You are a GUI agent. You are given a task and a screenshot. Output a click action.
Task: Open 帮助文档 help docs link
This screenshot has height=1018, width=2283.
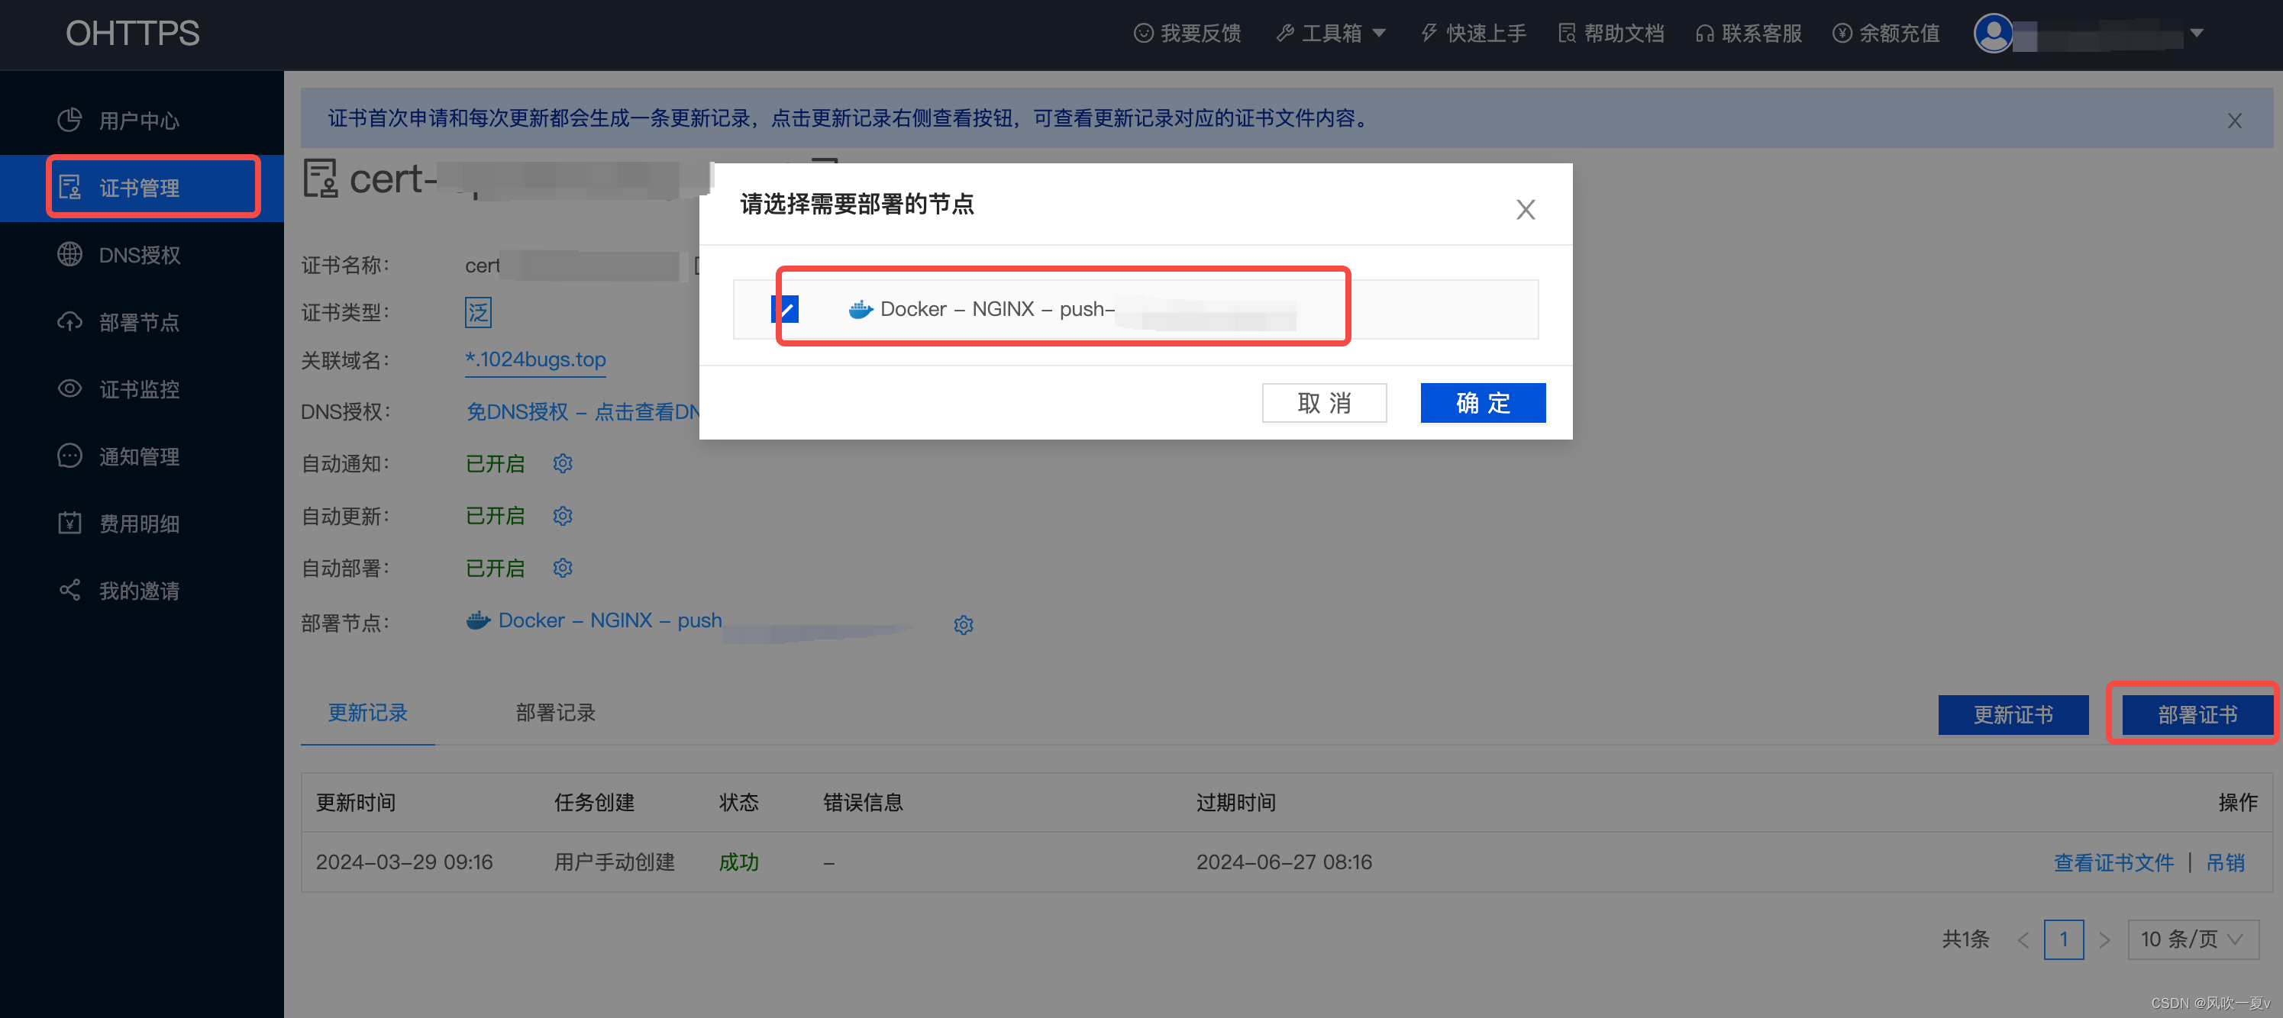tap(1610, 34)
